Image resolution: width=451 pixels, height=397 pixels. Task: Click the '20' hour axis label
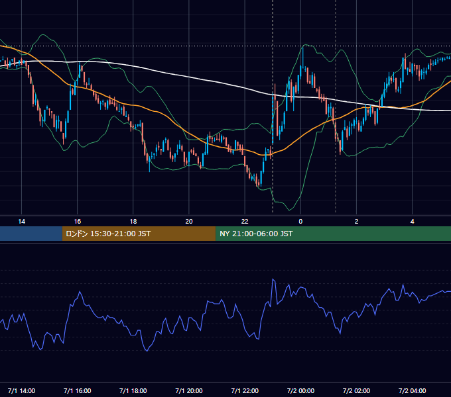pos(189,222)
